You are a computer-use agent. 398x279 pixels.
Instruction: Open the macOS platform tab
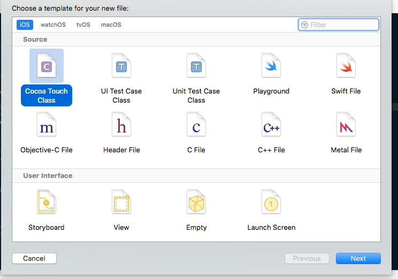click(111, 25)
